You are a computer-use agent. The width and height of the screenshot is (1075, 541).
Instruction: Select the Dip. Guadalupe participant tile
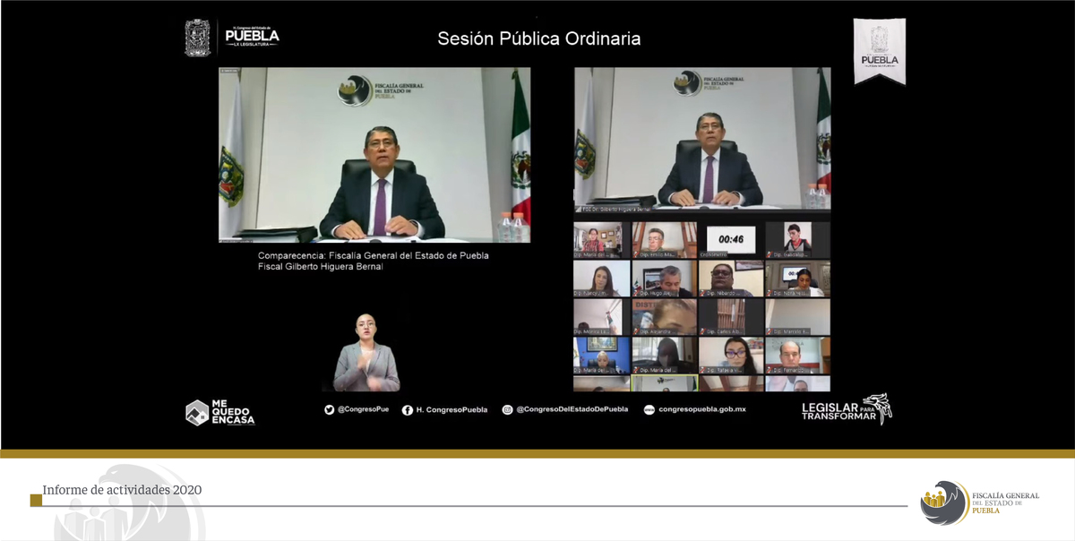797,240
